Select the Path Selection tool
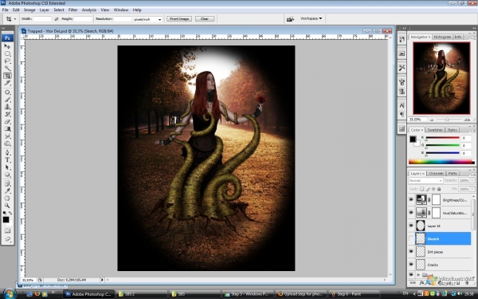Screen dimensions: 478x299 coord(7,167)
